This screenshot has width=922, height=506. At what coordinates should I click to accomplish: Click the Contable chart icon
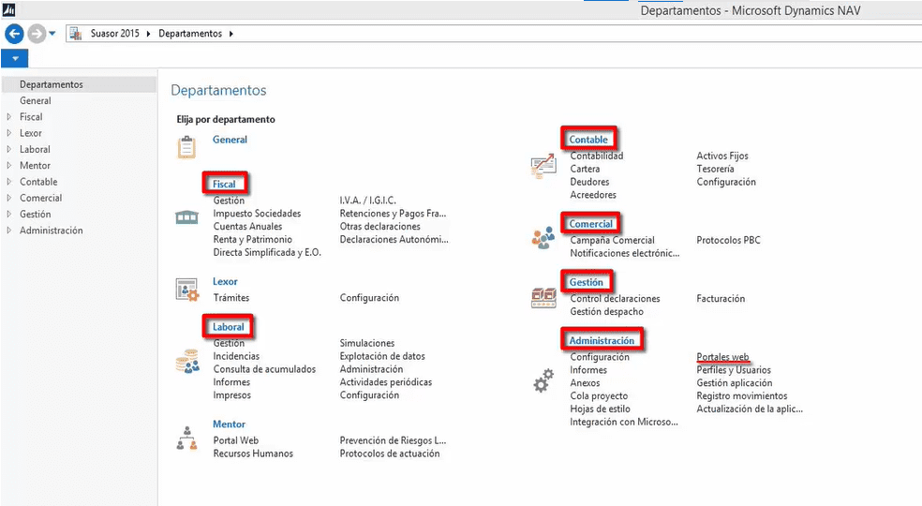pos(543,166)
